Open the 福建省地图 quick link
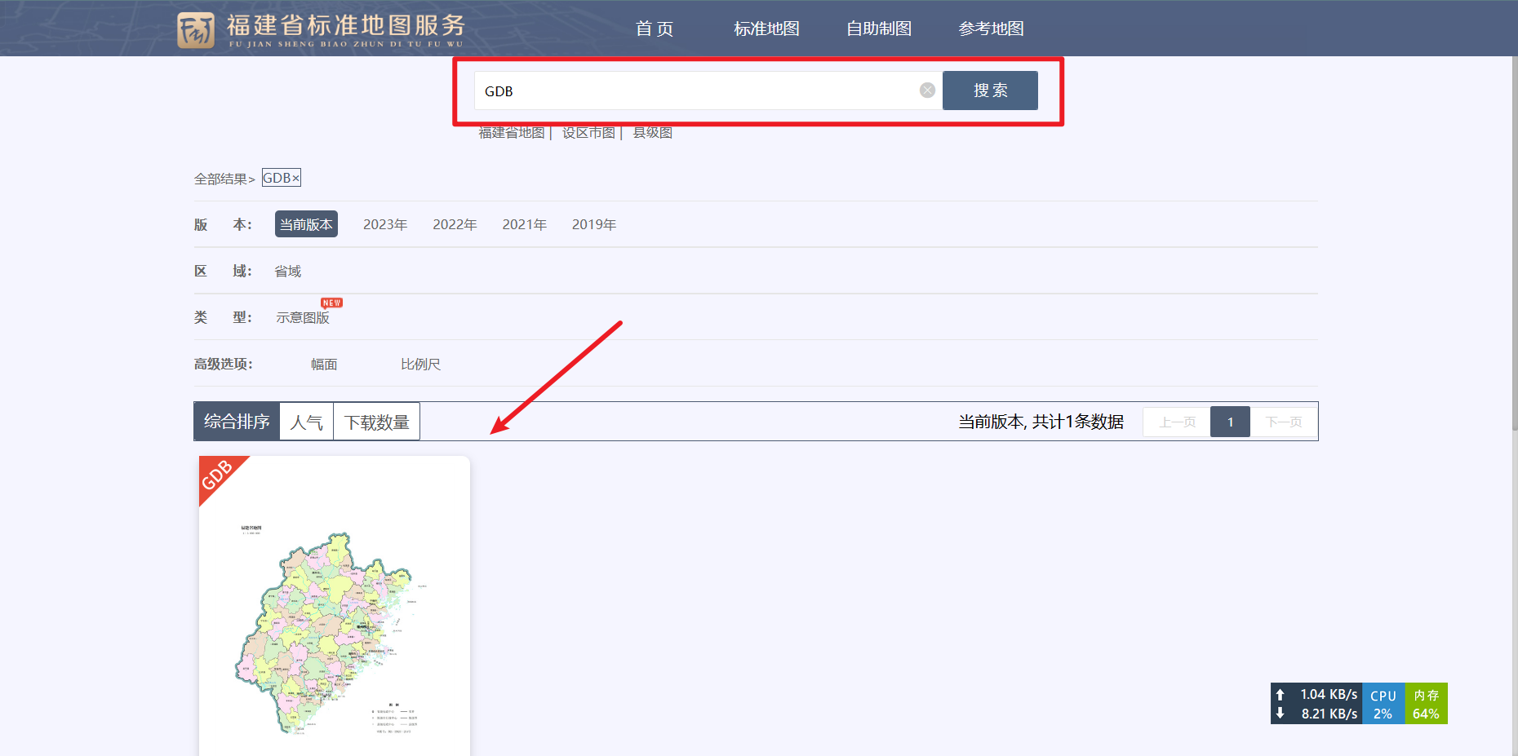Viewport: 1518px width, 756px height. 512,133
